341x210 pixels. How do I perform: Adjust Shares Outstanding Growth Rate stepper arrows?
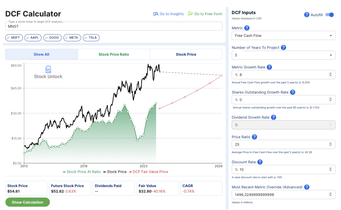click(330, 100)
